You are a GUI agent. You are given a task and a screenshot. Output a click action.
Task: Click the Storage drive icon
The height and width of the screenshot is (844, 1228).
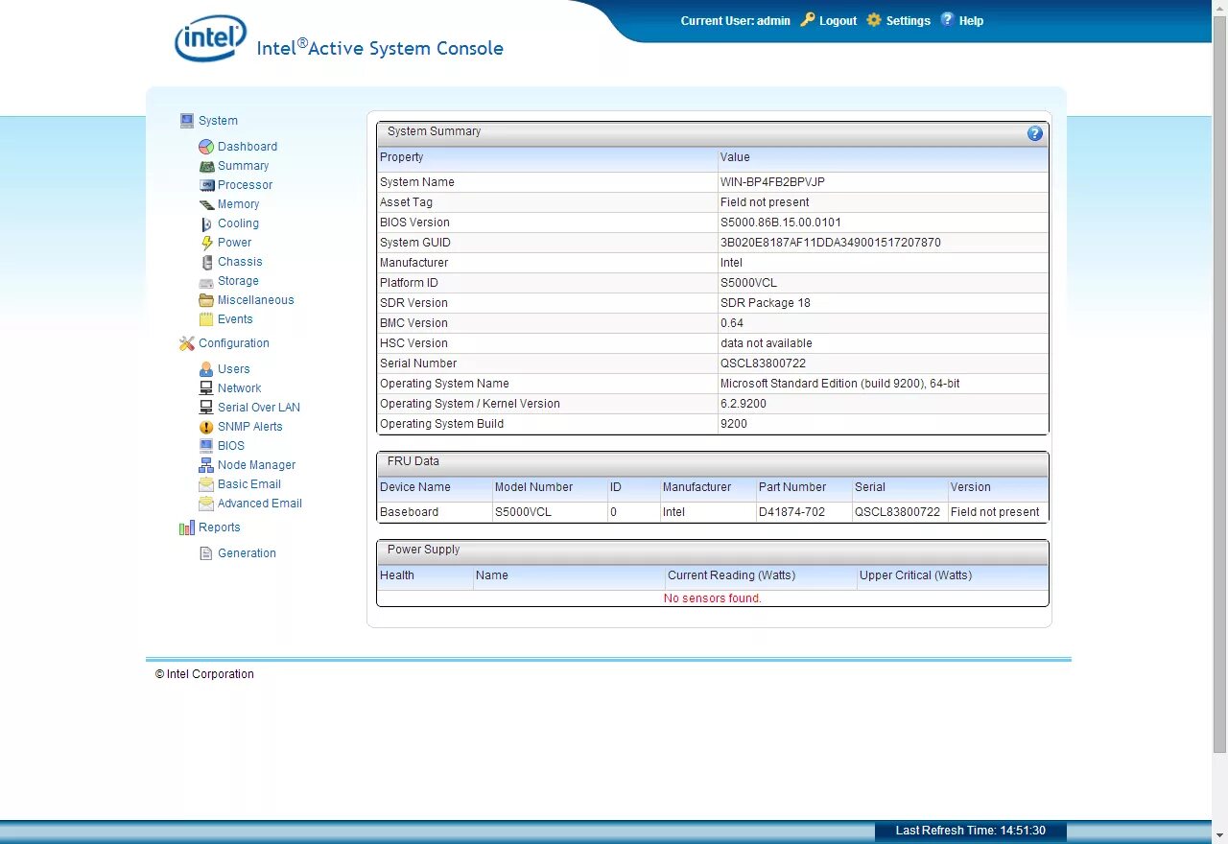[206, 281]
